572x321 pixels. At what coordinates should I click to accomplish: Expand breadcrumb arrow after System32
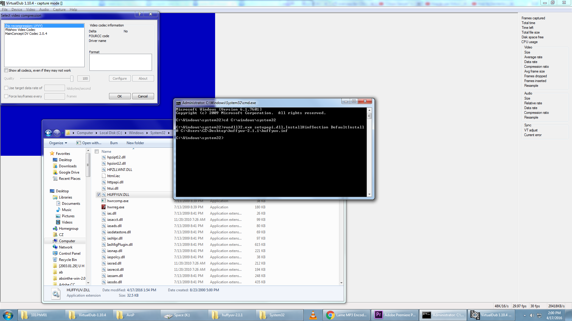[x=169, y=133]
